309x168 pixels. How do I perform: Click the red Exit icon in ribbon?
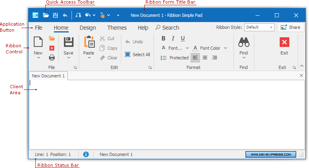pos(284,42)
